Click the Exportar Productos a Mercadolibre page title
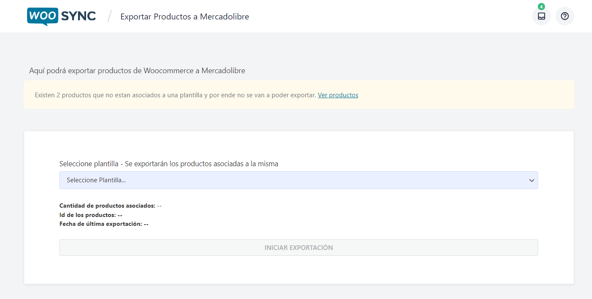 [184, 17]
